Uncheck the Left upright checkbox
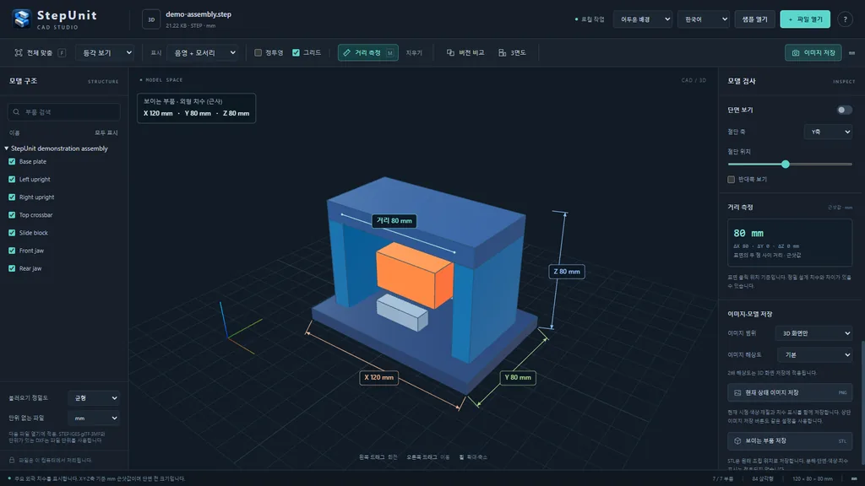 (x=12, y=179)
